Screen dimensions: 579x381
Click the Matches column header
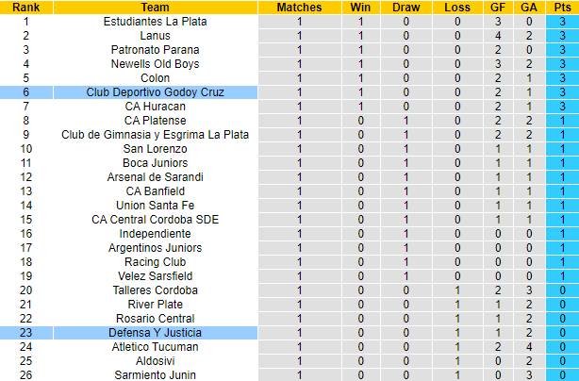pos(300,8)
